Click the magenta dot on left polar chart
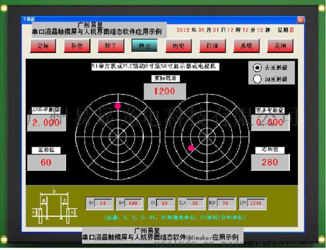Screen dimensions: 326x250 coord(118,106)
